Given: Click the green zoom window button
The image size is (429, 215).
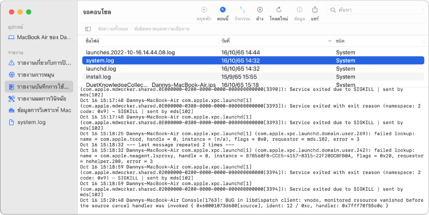Looking at the screenshot, I should click(x=29, y=12).
